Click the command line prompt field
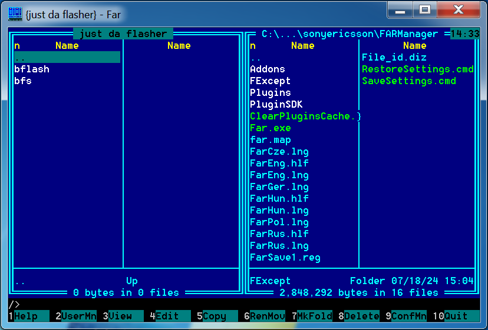Image resolution: width=488 pixels, height=330 pixels. [x=244, y=304]
